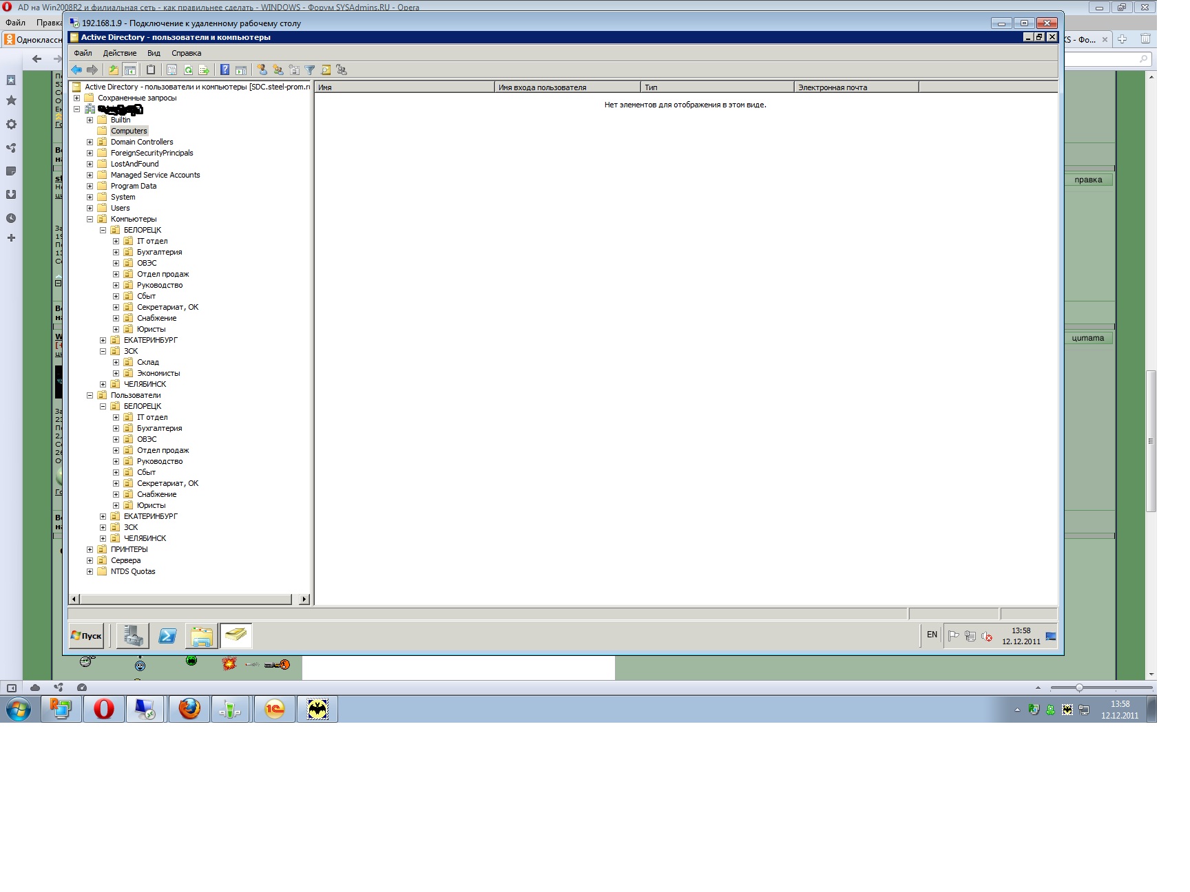Expand the Сервера organizational unit
1190x892 pixels.
[x=90, y=560]
